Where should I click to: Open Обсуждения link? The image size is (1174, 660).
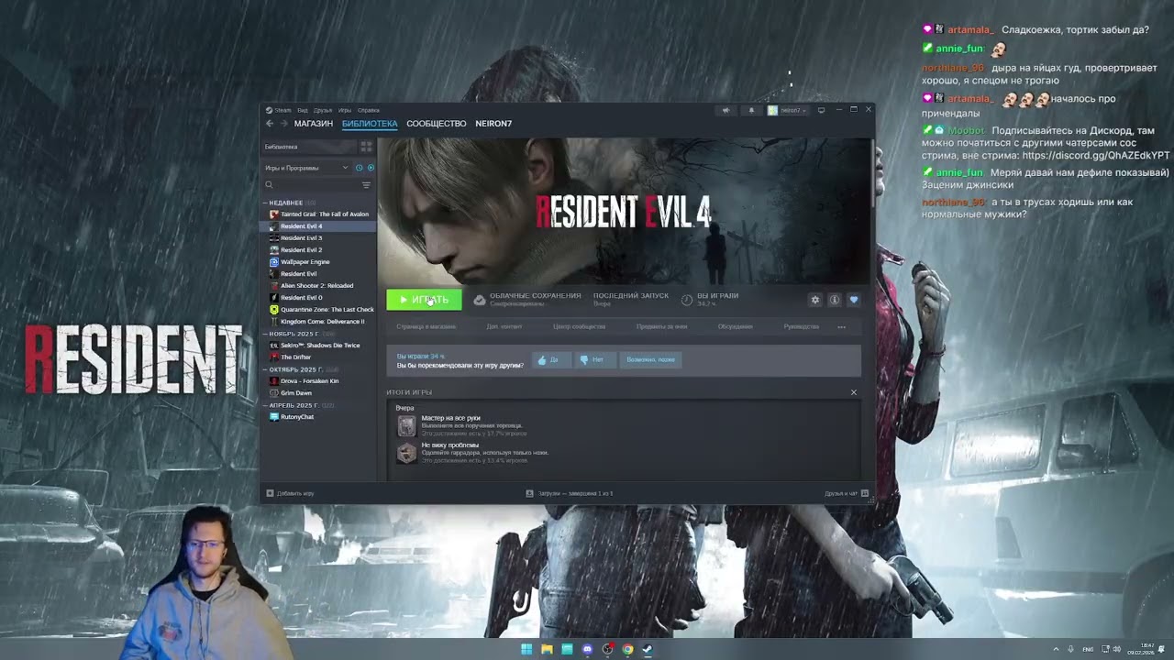click(736, 326)
